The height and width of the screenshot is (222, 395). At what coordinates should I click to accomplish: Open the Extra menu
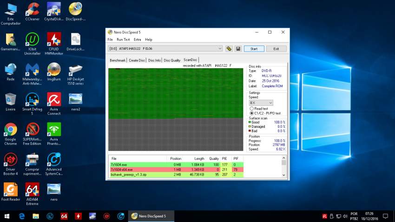137,39
